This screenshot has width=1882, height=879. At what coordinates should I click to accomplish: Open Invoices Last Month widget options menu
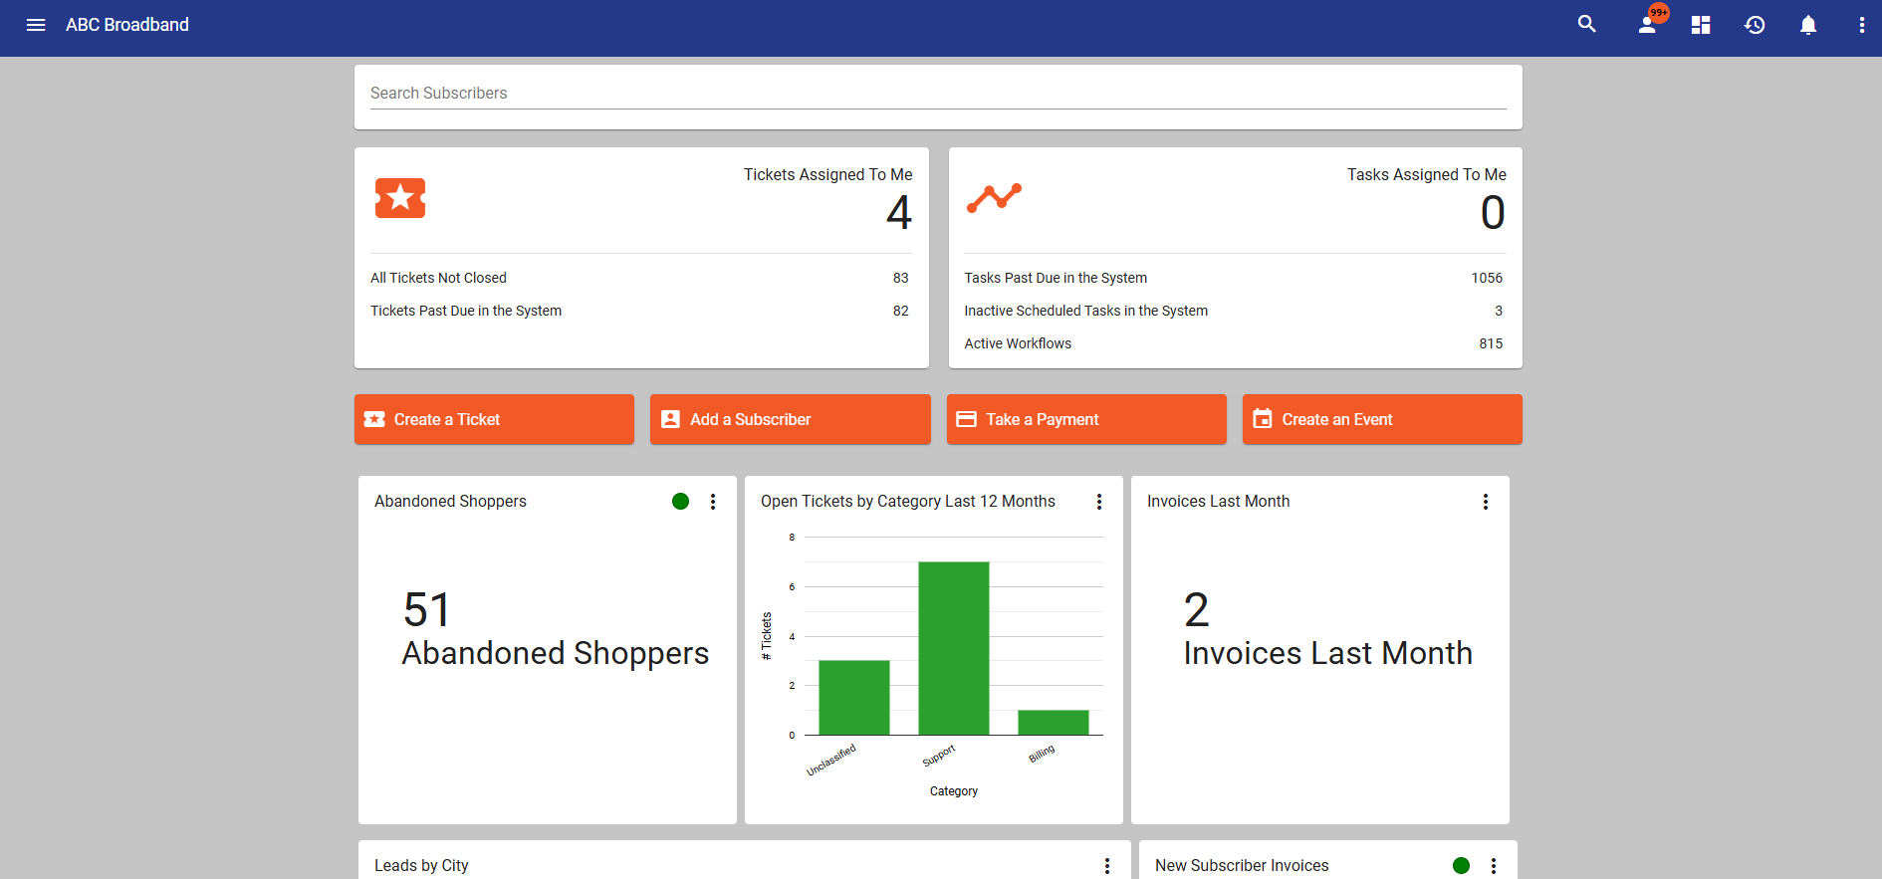[1486, 502]
